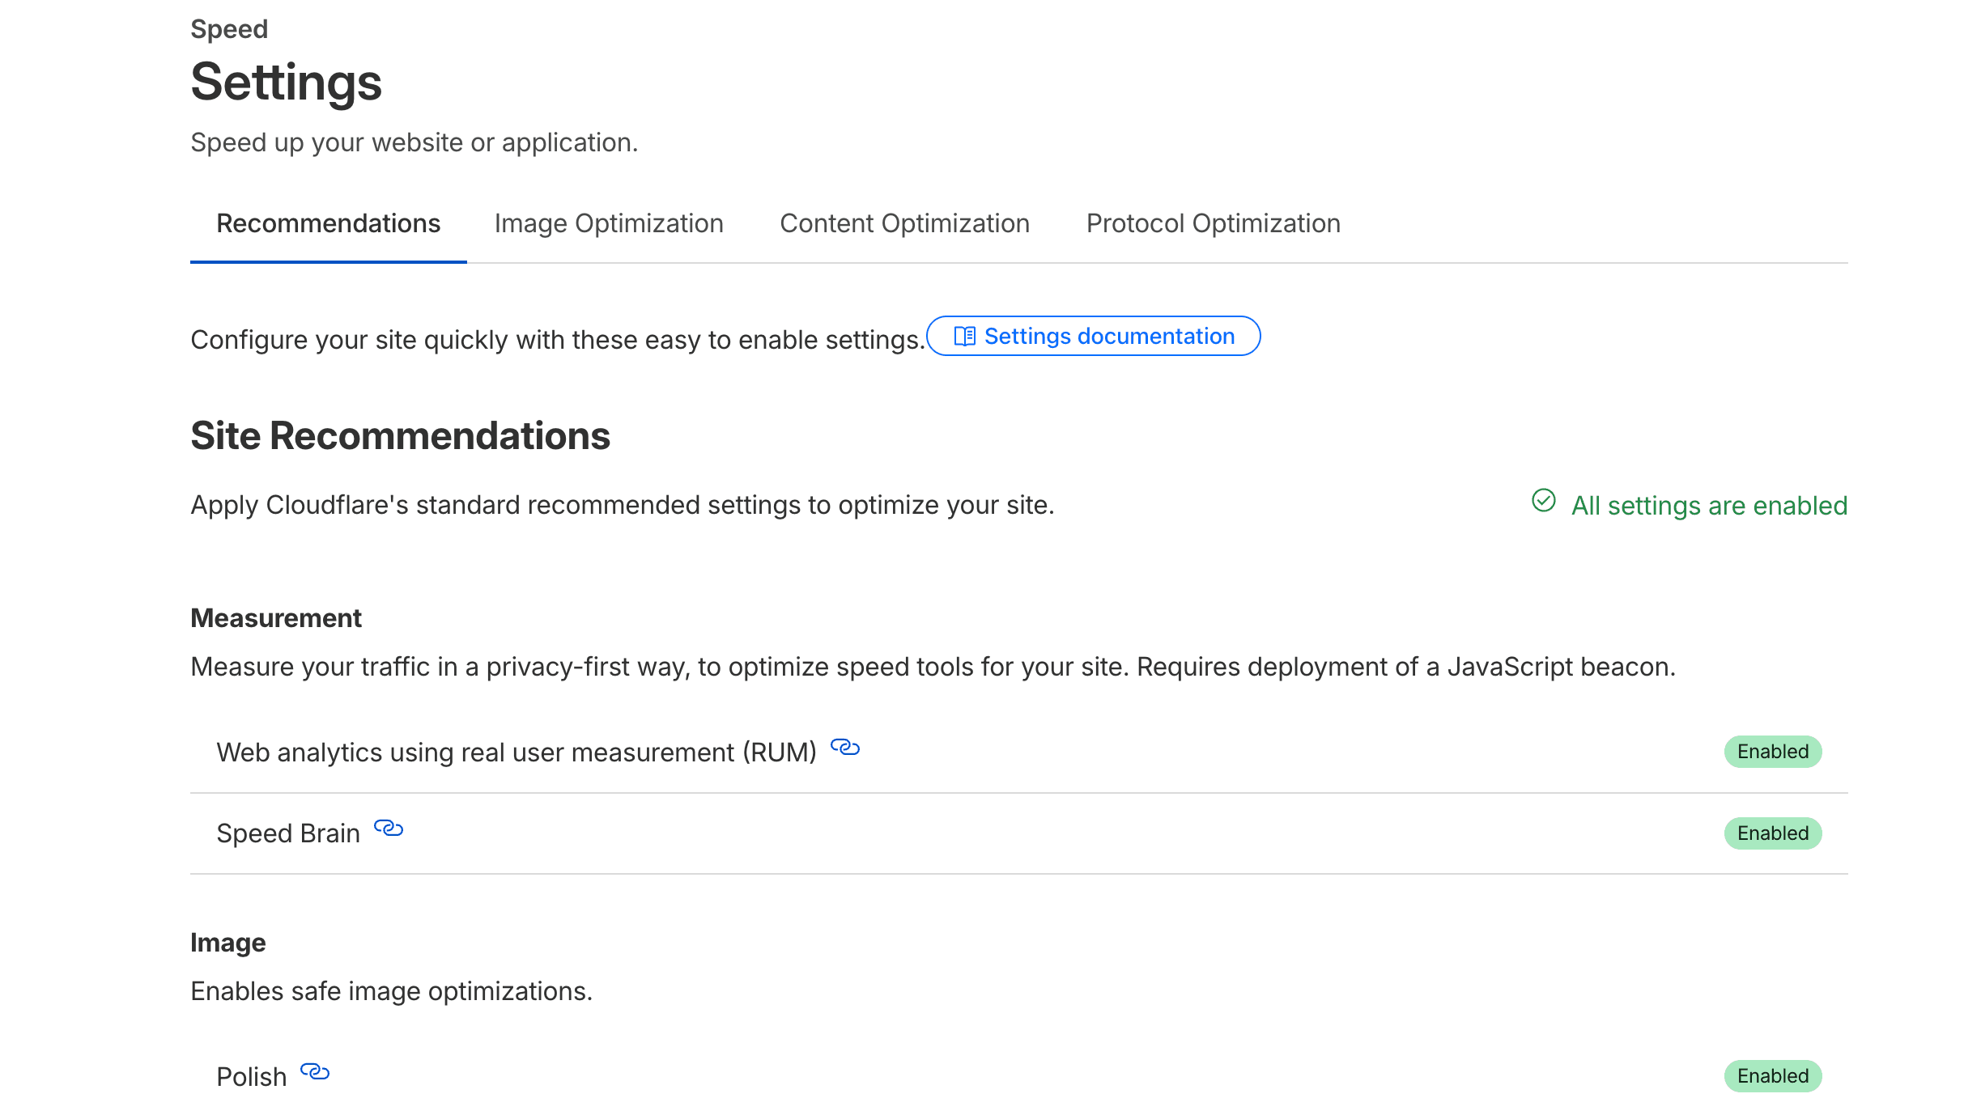1964x1115 pixels.
Task: Go to Protocol Optimization tab
Action: point(1213,223)
